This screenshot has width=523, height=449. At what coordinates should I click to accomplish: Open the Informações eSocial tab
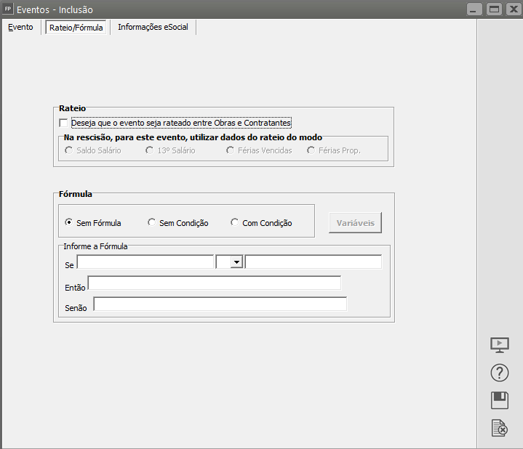(x=153, y=27)
